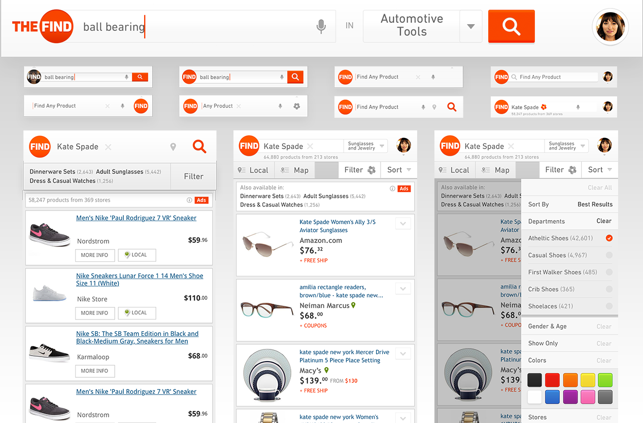Click the gear icon in the small 'Any Product' bar
643x423 pixels.
point(297,106)
